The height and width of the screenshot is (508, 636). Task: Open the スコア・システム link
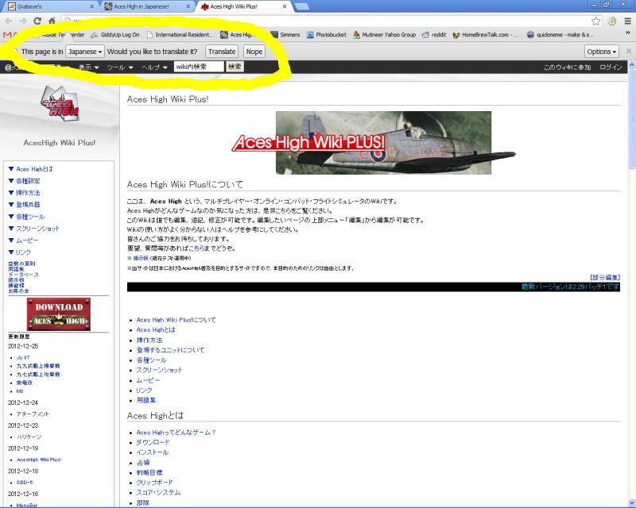[158, 493]
